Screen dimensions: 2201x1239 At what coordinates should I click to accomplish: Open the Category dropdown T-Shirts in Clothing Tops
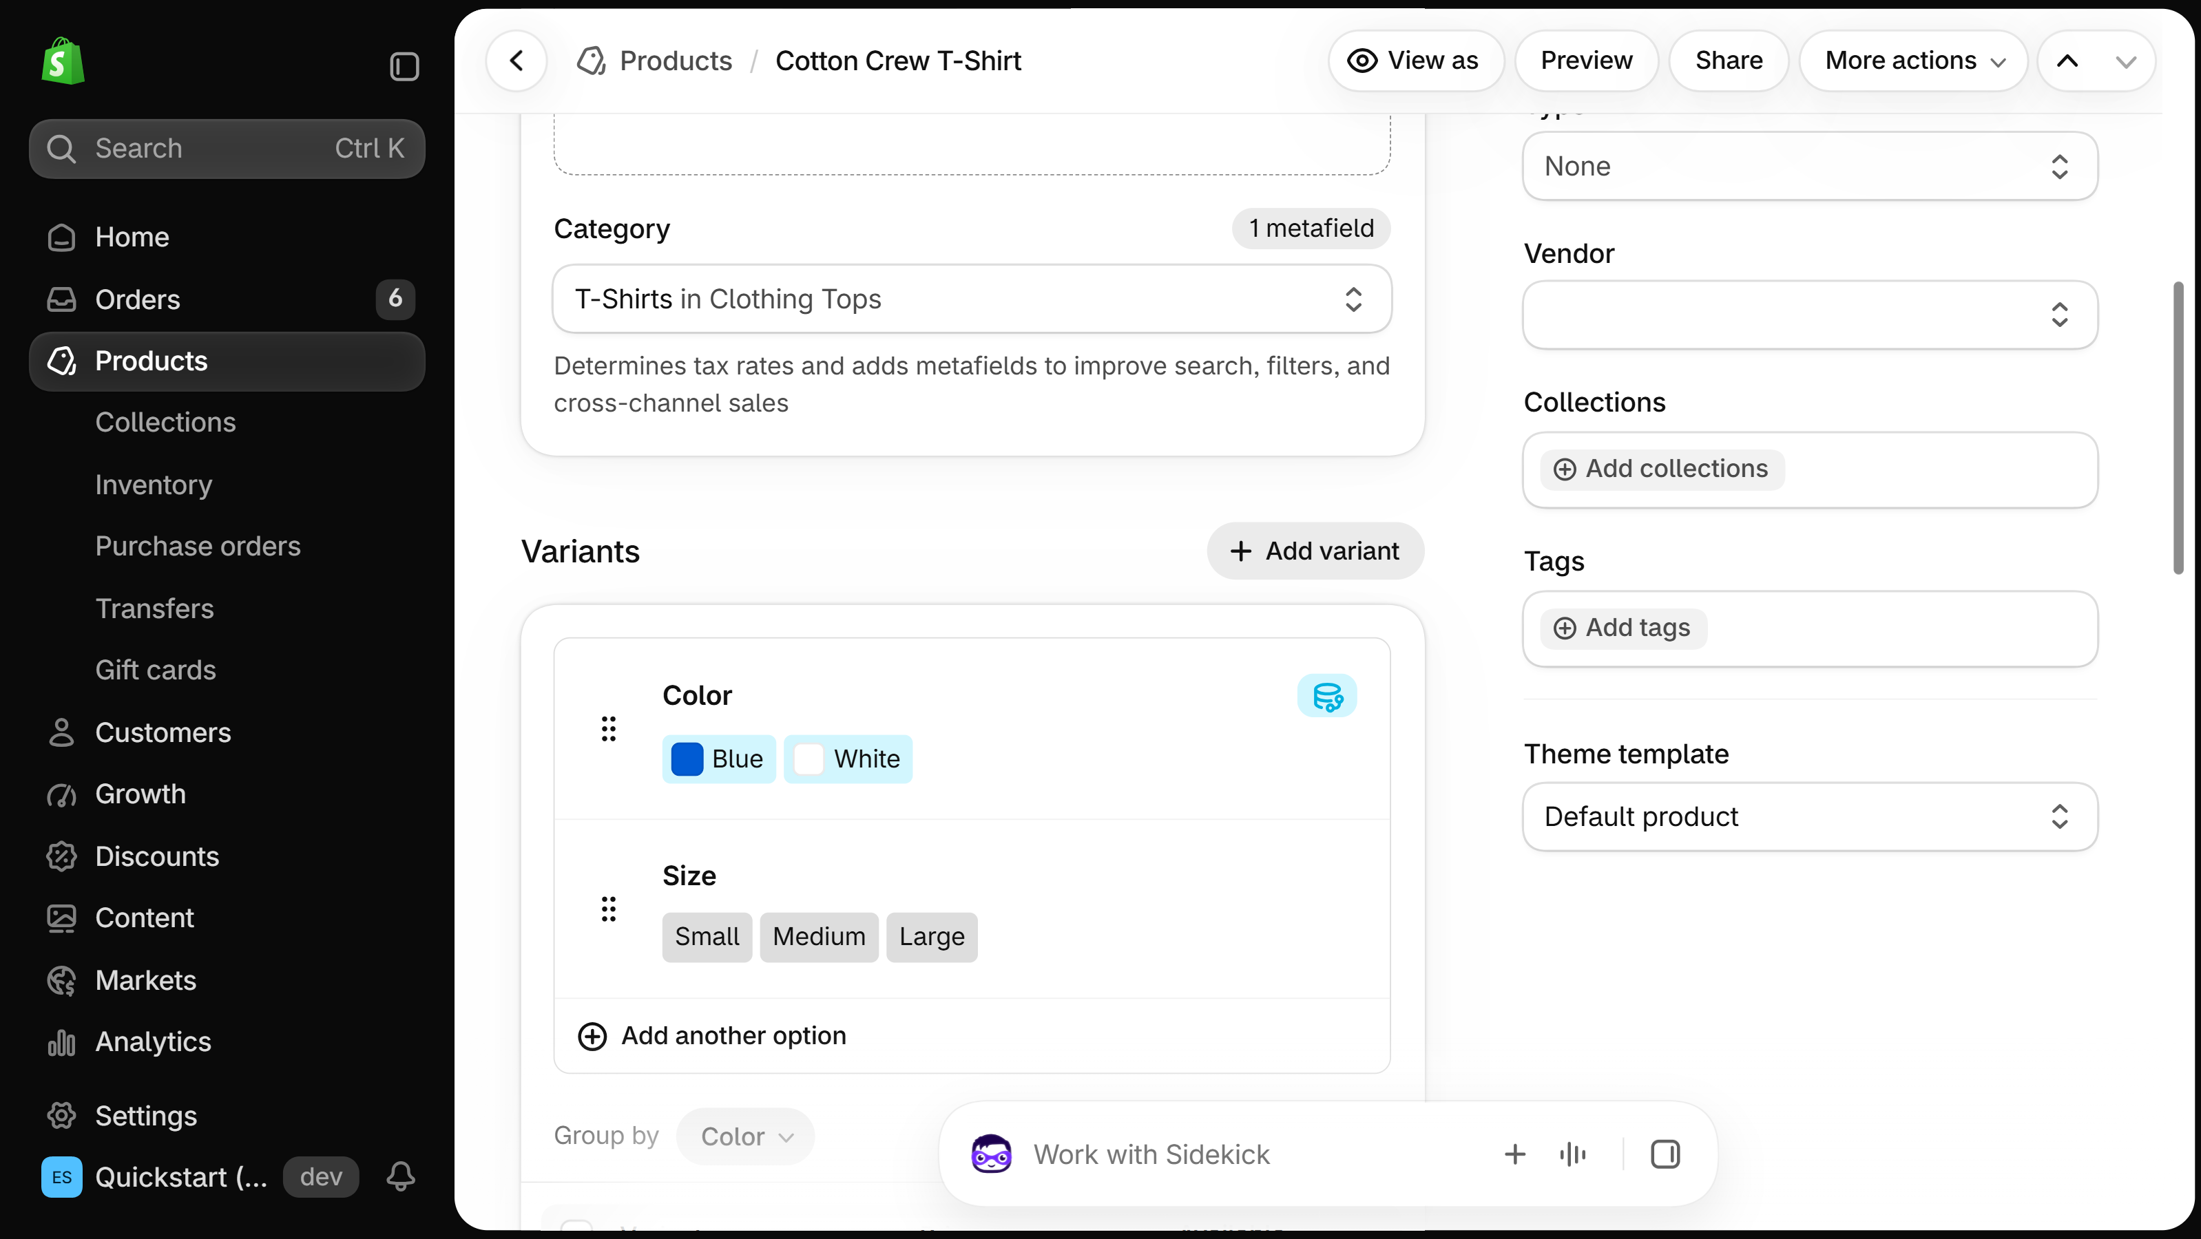tap(972, 299)
